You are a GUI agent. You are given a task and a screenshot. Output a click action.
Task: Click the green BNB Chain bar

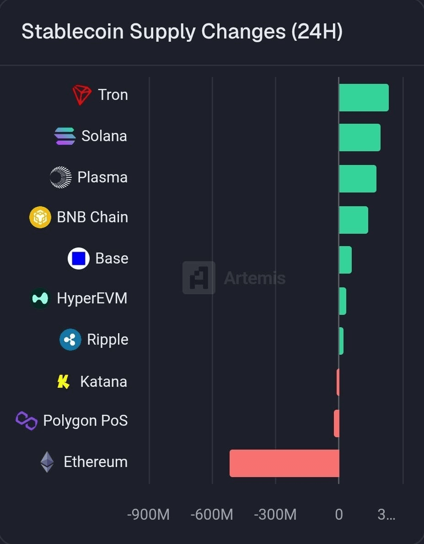coord(353,220)
